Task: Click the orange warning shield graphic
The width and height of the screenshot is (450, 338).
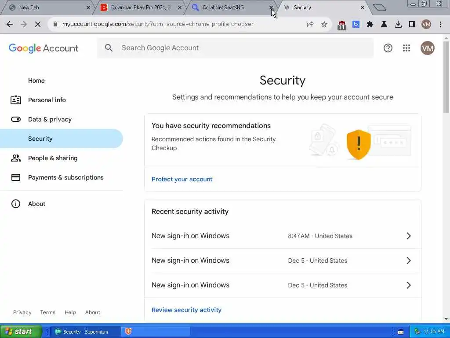Action: pyautogui.click(x=359, y=144)
